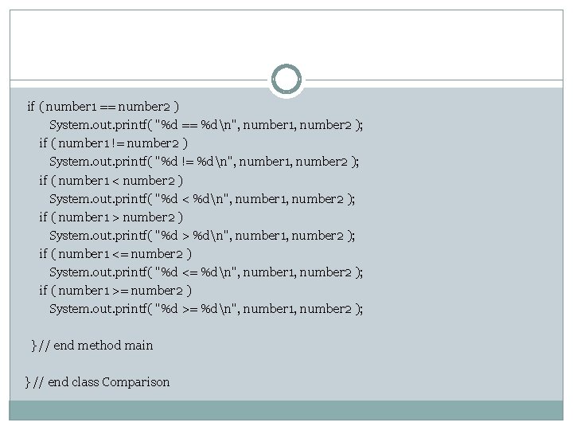Select the 'if ( number1 > number2 )' line
The image size is (573, 430).
point(111,217)
